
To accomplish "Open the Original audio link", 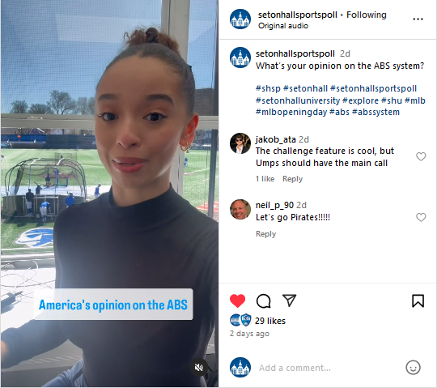I will pos(283,26).
